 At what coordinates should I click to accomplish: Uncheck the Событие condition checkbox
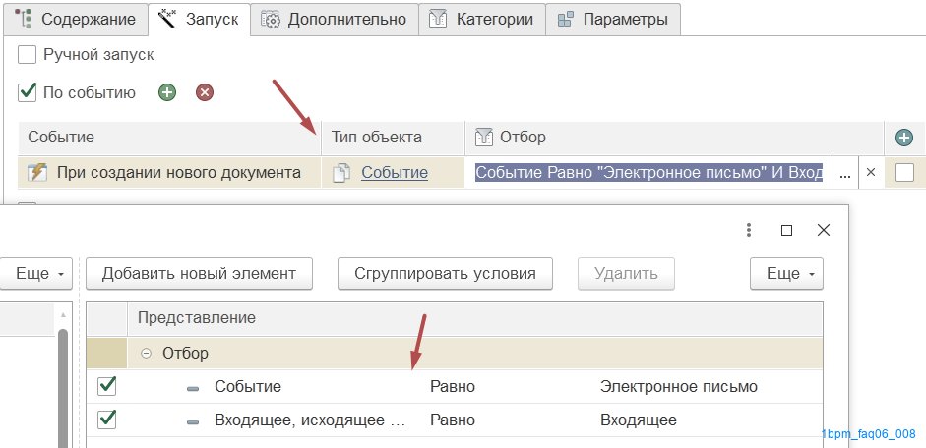pyautogui.click(x=107, y=387)
